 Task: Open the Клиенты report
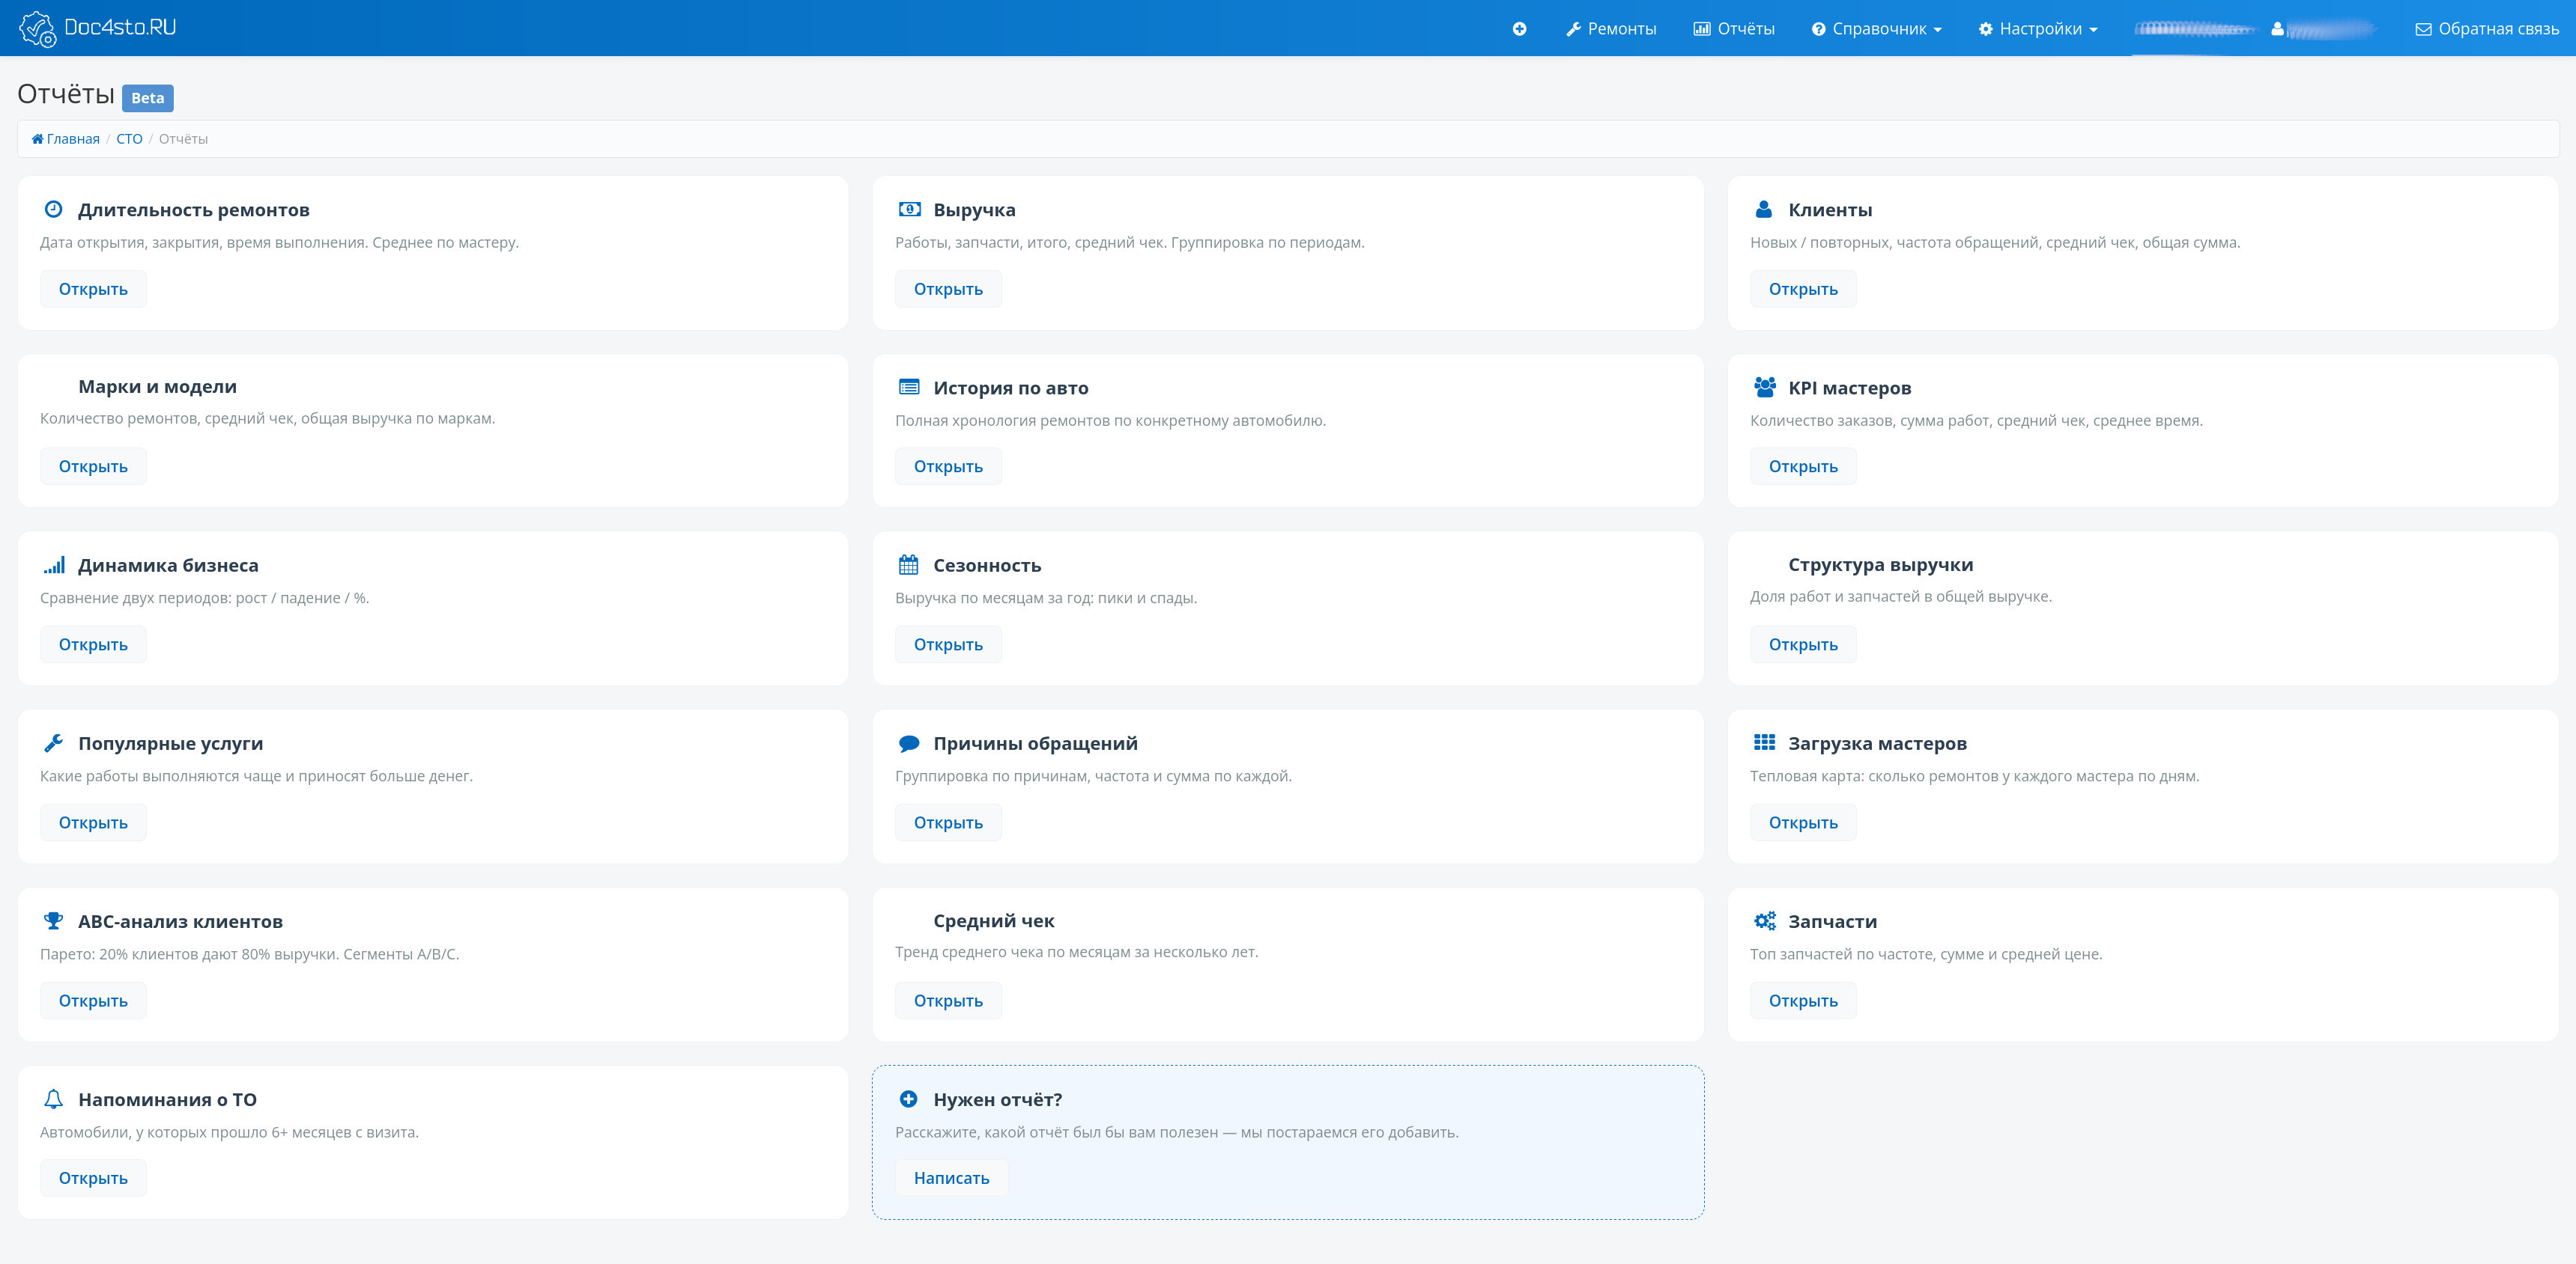pyautogui.click(x=1802, y=290)
